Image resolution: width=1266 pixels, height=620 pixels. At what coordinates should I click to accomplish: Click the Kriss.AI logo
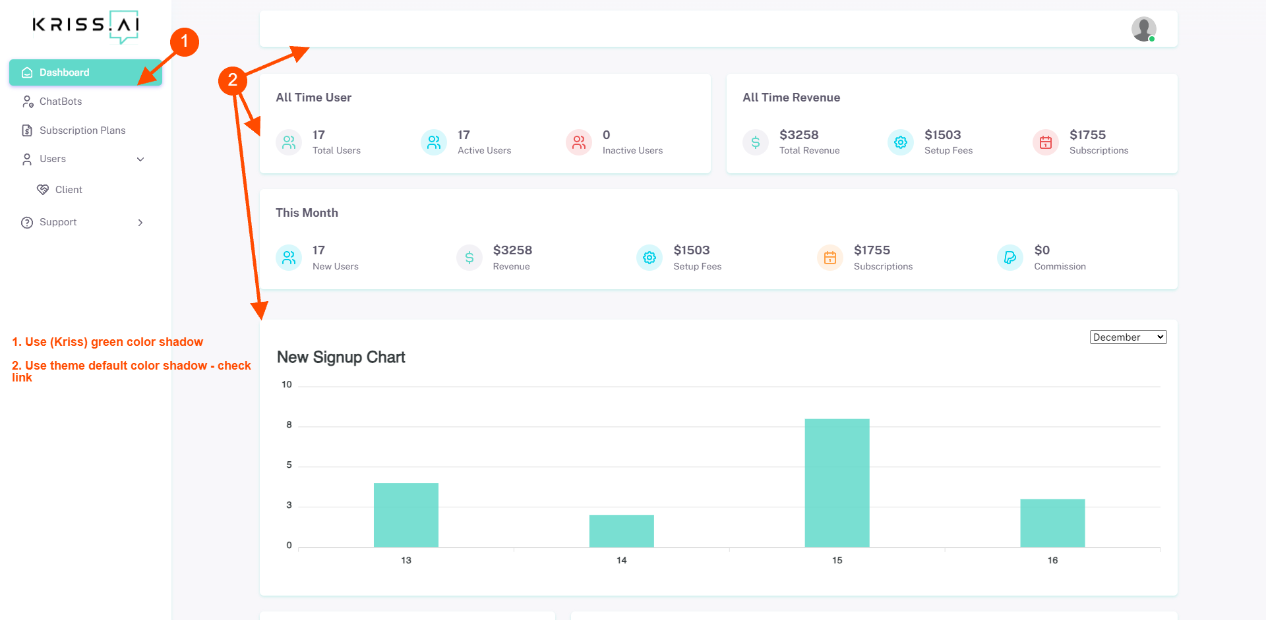coord(86,27)
